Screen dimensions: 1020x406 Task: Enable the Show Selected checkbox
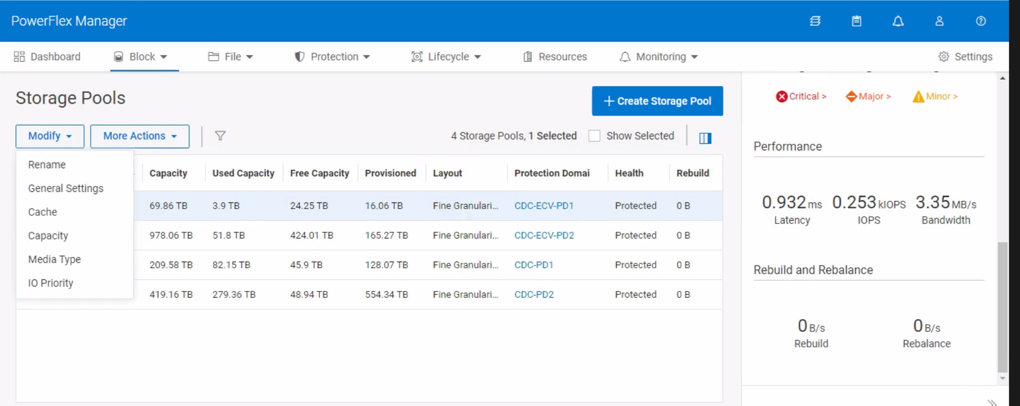pyautogui.click(x=594, y=136)
